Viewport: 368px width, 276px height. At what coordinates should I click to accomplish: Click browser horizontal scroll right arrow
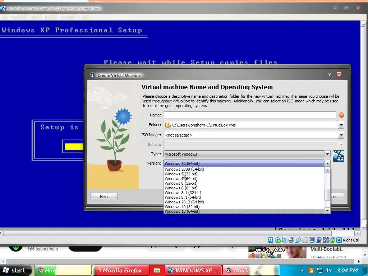tap(359, 261)
